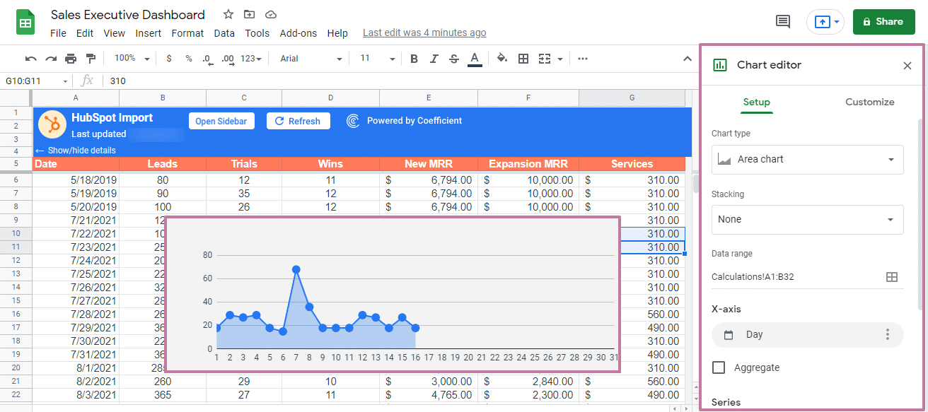The height and width of the screenshot is (412, 928).
Task: Star the Sales Executive Dashboard document
Action: [x=228, y=14]
